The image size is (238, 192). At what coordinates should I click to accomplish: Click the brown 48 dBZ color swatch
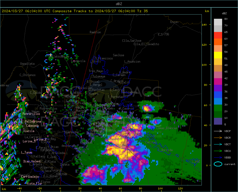[x=218, y=68]
